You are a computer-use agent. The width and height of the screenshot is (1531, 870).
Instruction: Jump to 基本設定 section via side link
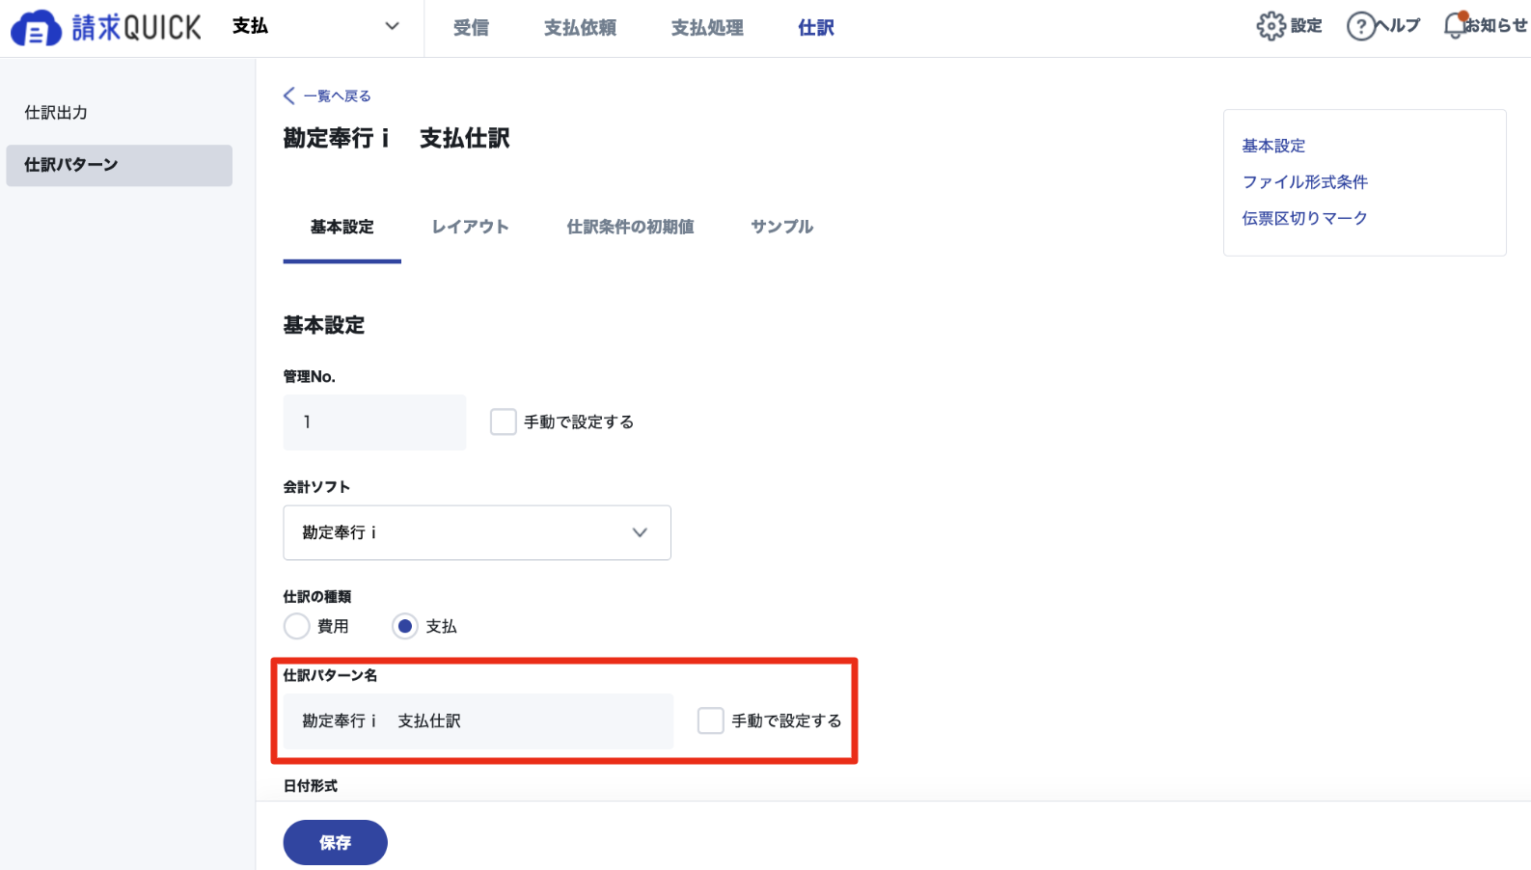click(x=1273, y=146)
